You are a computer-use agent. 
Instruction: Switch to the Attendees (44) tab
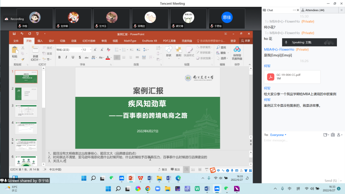(x=313, y=10)
